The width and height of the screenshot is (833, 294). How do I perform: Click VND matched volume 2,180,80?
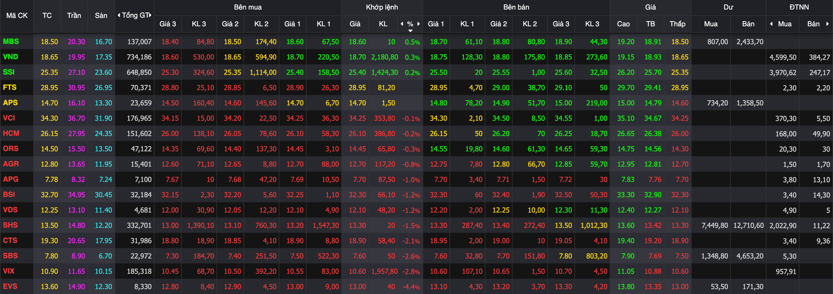point(384,57)
